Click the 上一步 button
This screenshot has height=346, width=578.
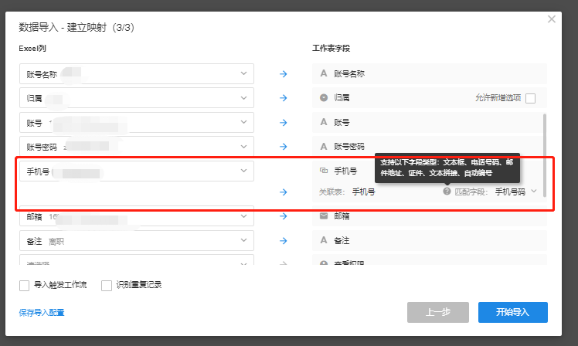point(438,312)
